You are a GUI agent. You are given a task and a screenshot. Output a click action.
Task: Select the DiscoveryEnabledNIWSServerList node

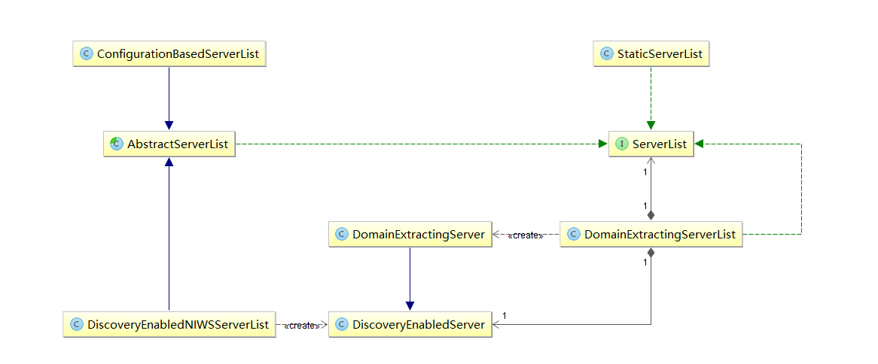coord(169,324)
